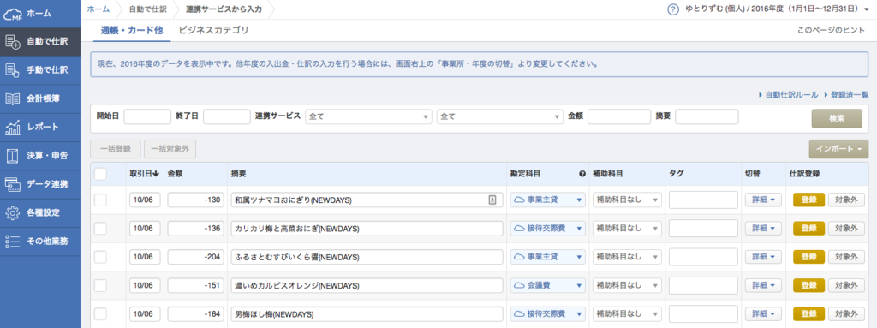Focus the 金額 search field

[x=619, y=116]
